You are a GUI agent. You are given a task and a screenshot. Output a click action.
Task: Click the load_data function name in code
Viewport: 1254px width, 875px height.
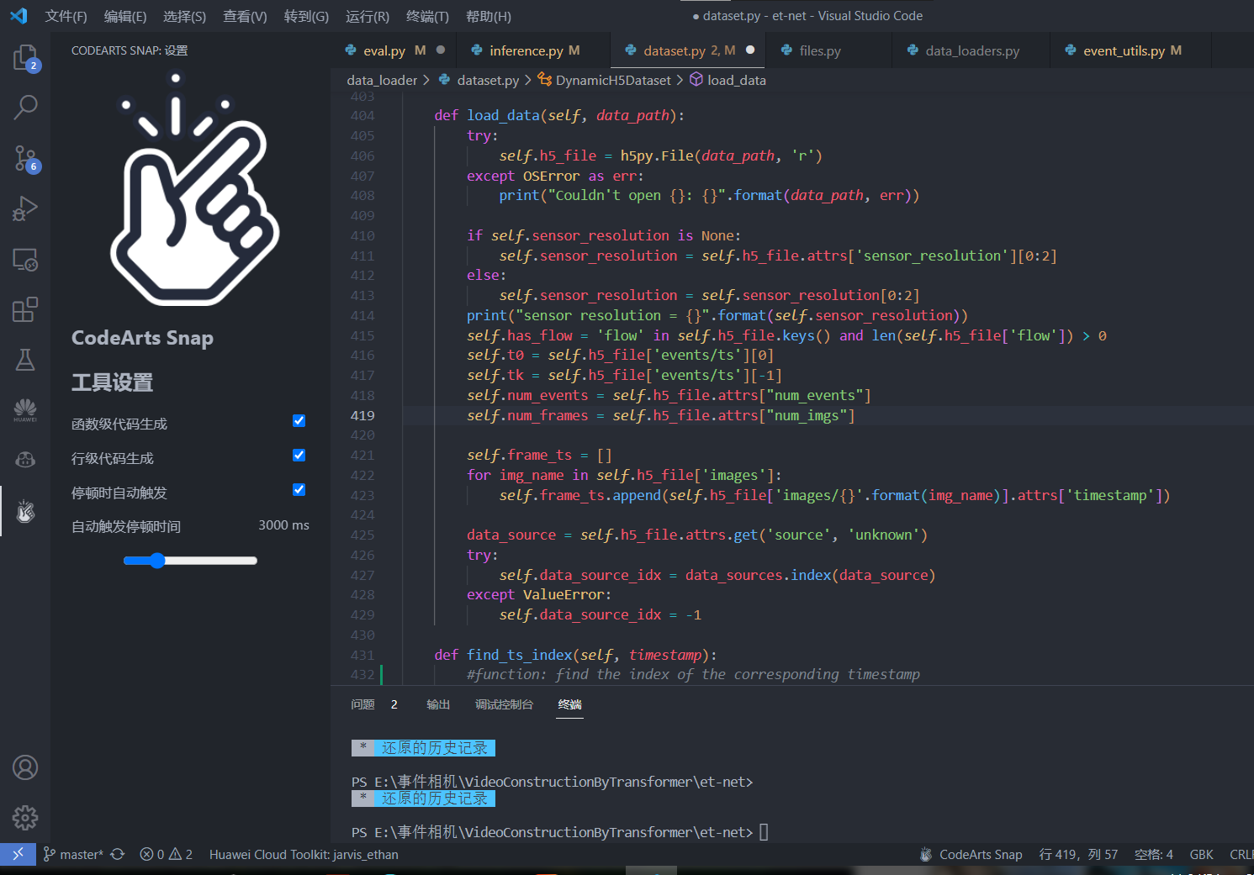tap(503, 115)
